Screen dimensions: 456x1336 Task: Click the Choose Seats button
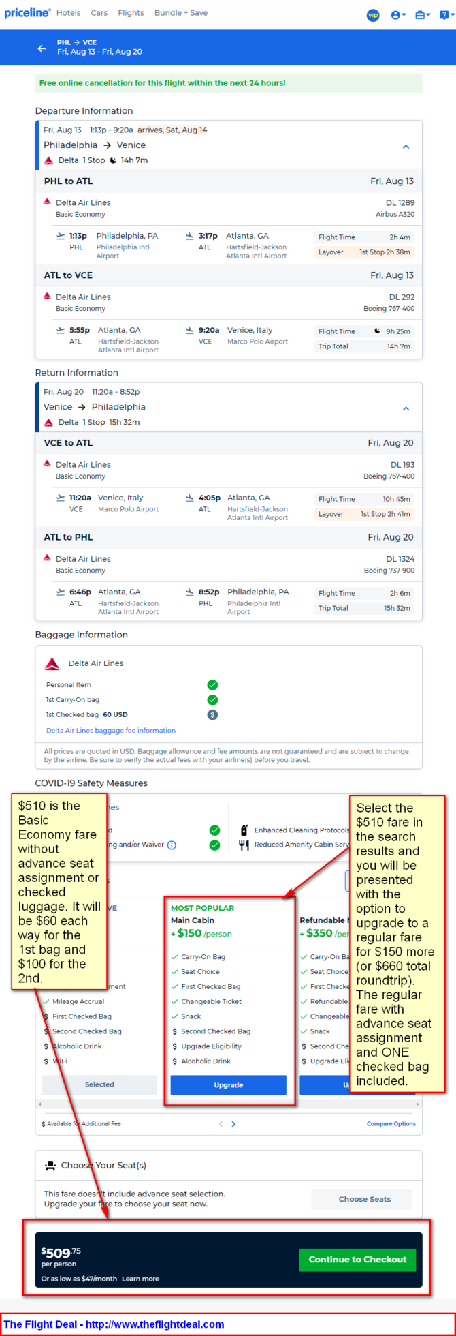365,1199
